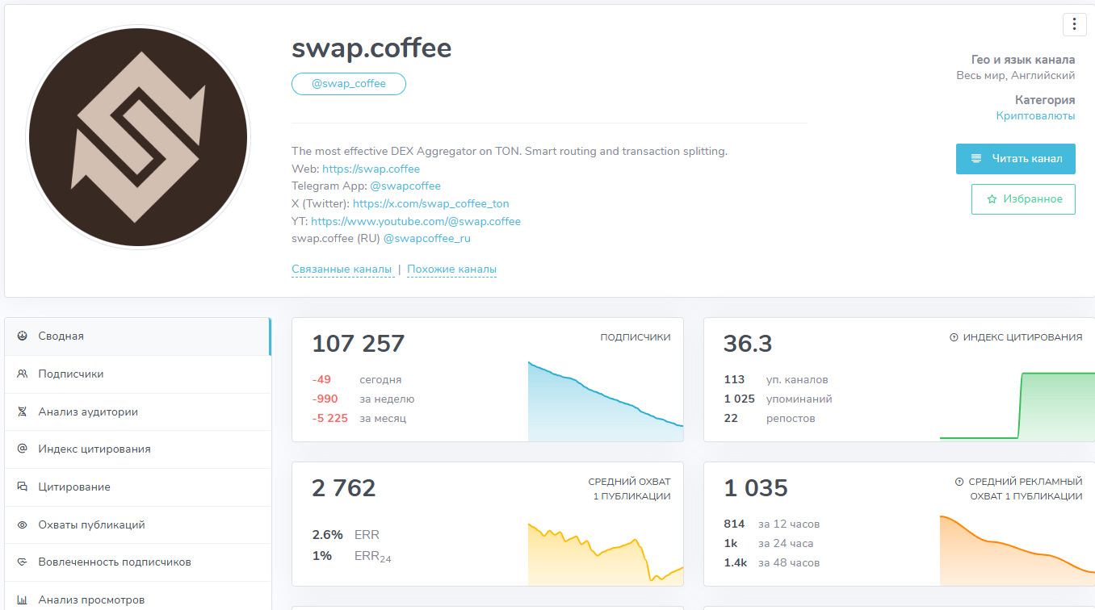1095x610 pixels.
Task: Add channel to Избранное
Action: pos(1023,198)
